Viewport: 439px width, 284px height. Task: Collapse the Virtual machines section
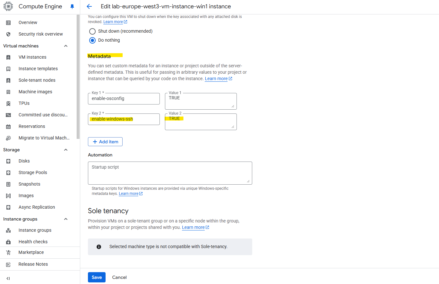(x=66, y=46)
